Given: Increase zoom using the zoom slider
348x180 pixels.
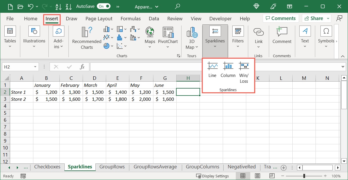Looking at the screenshot, I should pos(325,176).
